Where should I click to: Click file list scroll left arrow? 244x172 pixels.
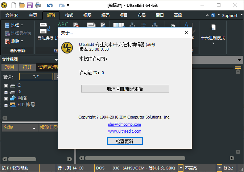click(5, 159)
